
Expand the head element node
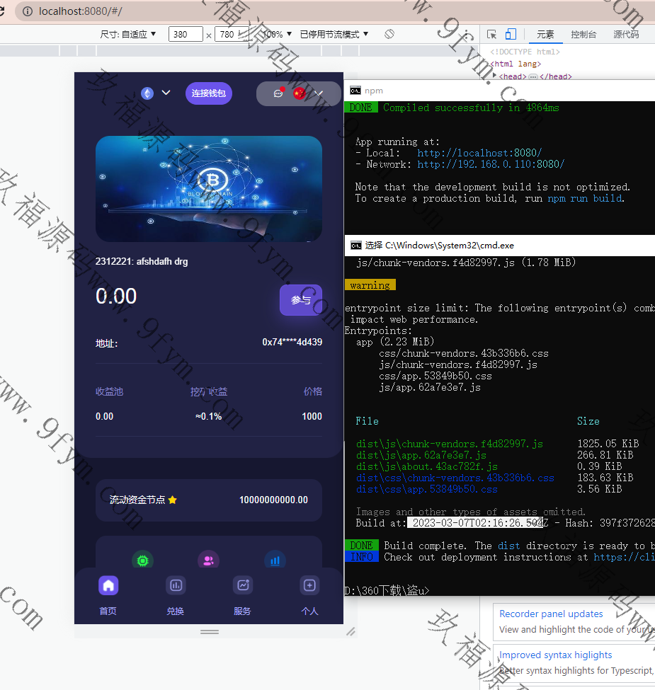(x=495, y=76)
